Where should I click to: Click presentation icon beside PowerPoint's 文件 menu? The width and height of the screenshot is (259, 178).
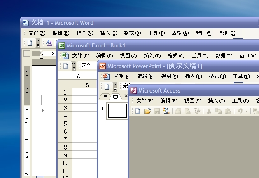tap(106, 76)
